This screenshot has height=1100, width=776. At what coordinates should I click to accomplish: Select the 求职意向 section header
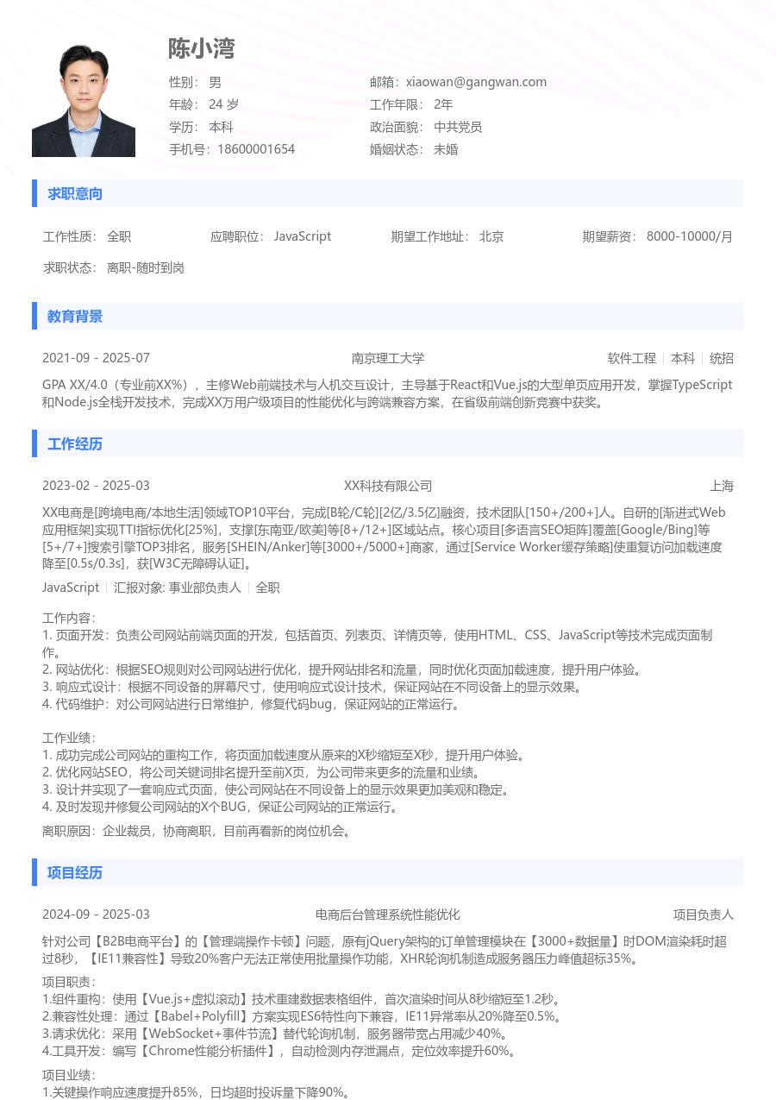(x=74, y=193)
